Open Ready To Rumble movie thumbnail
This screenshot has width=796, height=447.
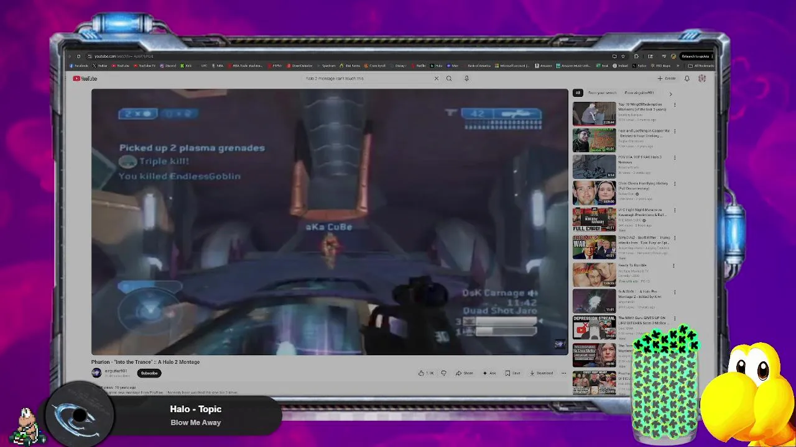pos(594,274)
